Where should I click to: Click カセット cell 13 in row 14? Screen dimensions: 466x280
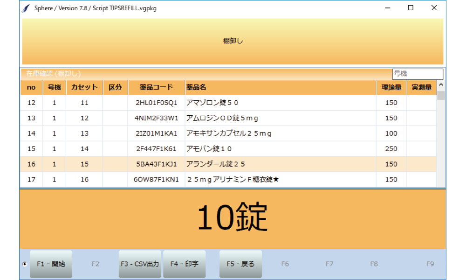pyautogui.click(x=84, y=133)
